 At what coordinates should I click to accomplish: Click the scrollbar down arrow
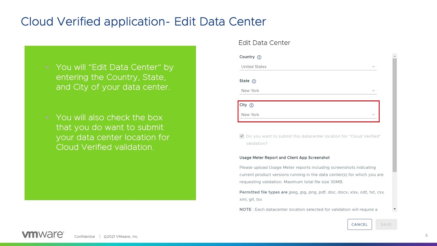click(395, 209)
